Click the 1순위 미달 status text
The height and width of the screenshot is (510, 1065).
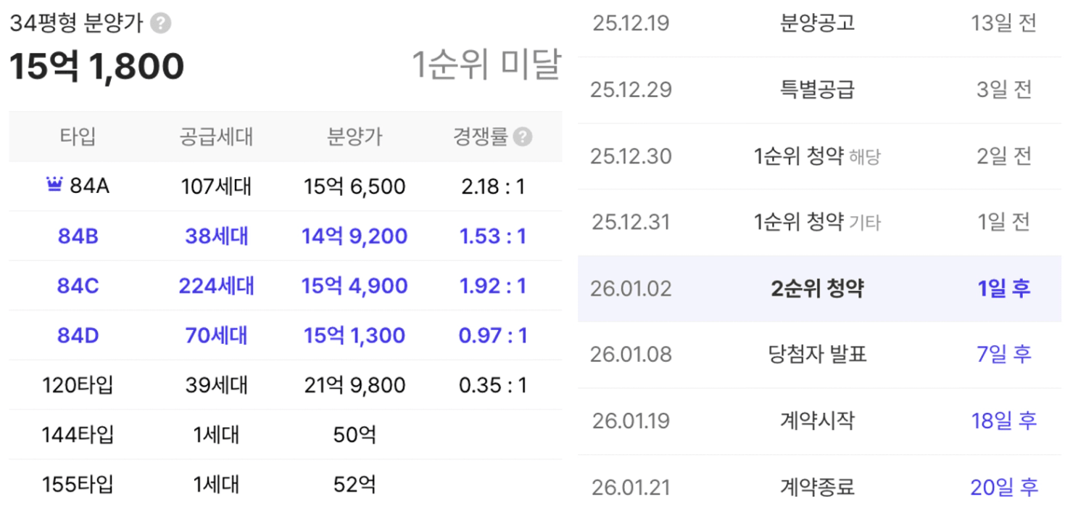click(x=486, y=65)
